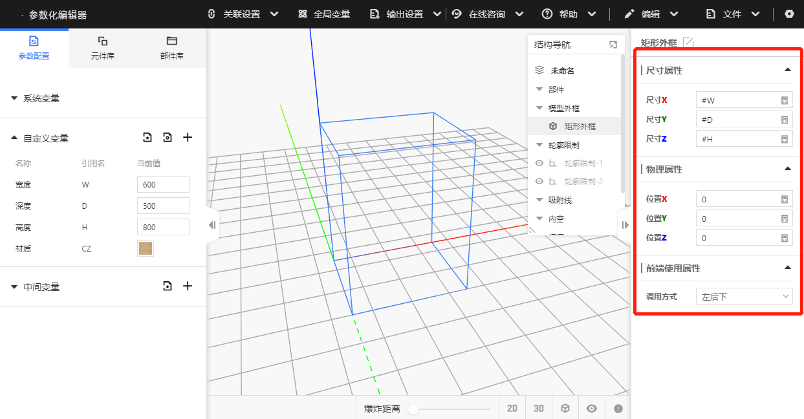Image resolution: width=804 pixels, height=419 pixels.
Task: Switch to the 元件库 tab
Action: (x=103, y=48)
